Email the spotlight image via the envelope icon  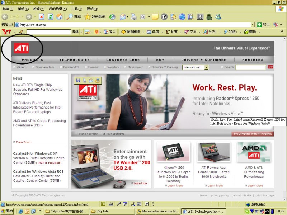tap(91, 80)
